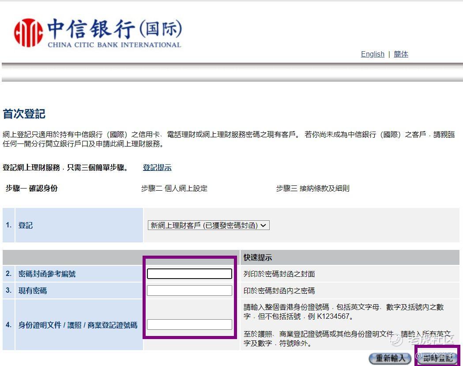
Task: Click the 首次登記 page heading
Action: pos(24,114)
